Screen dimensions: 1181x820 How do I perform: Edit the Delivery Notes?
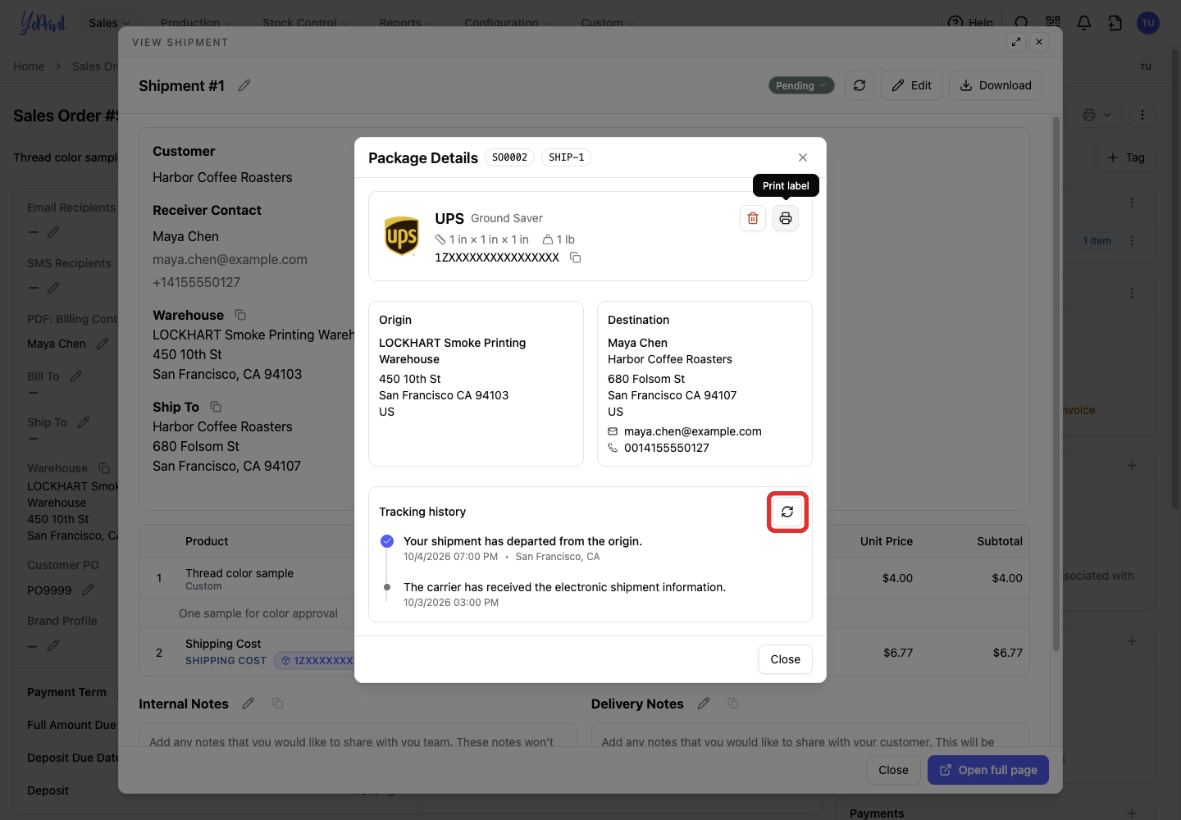[704, 704]
